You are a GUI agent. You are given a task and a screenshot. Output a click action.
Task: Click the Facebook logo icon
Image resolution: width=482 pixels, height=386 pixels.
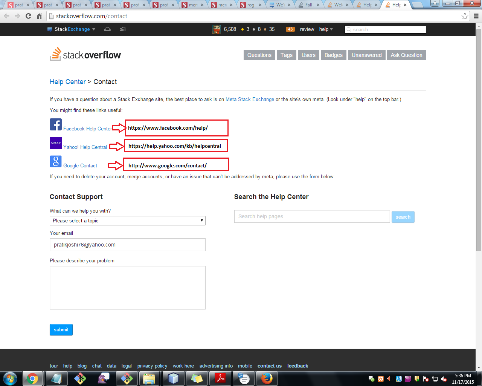point(56,124)
